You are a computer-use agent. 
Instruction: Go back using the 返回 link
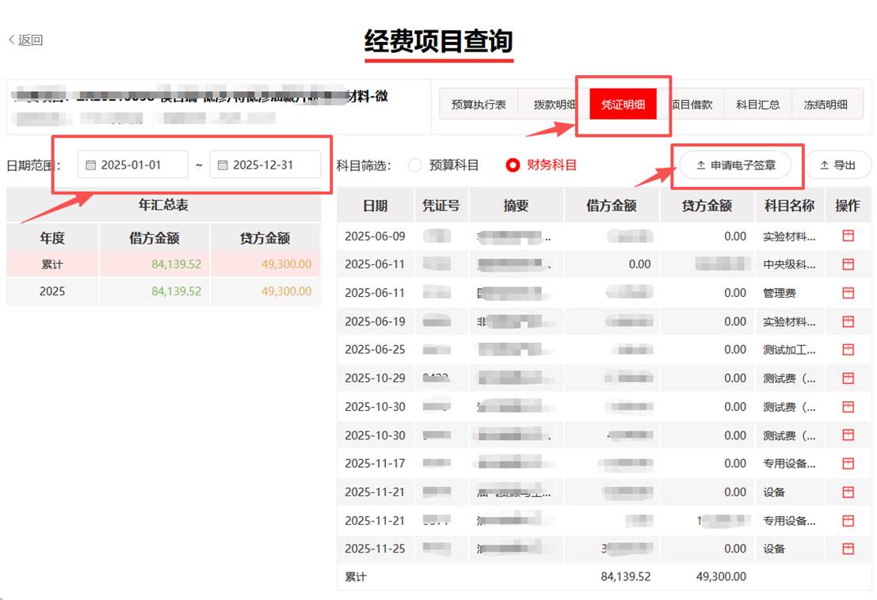coord(25,40)
